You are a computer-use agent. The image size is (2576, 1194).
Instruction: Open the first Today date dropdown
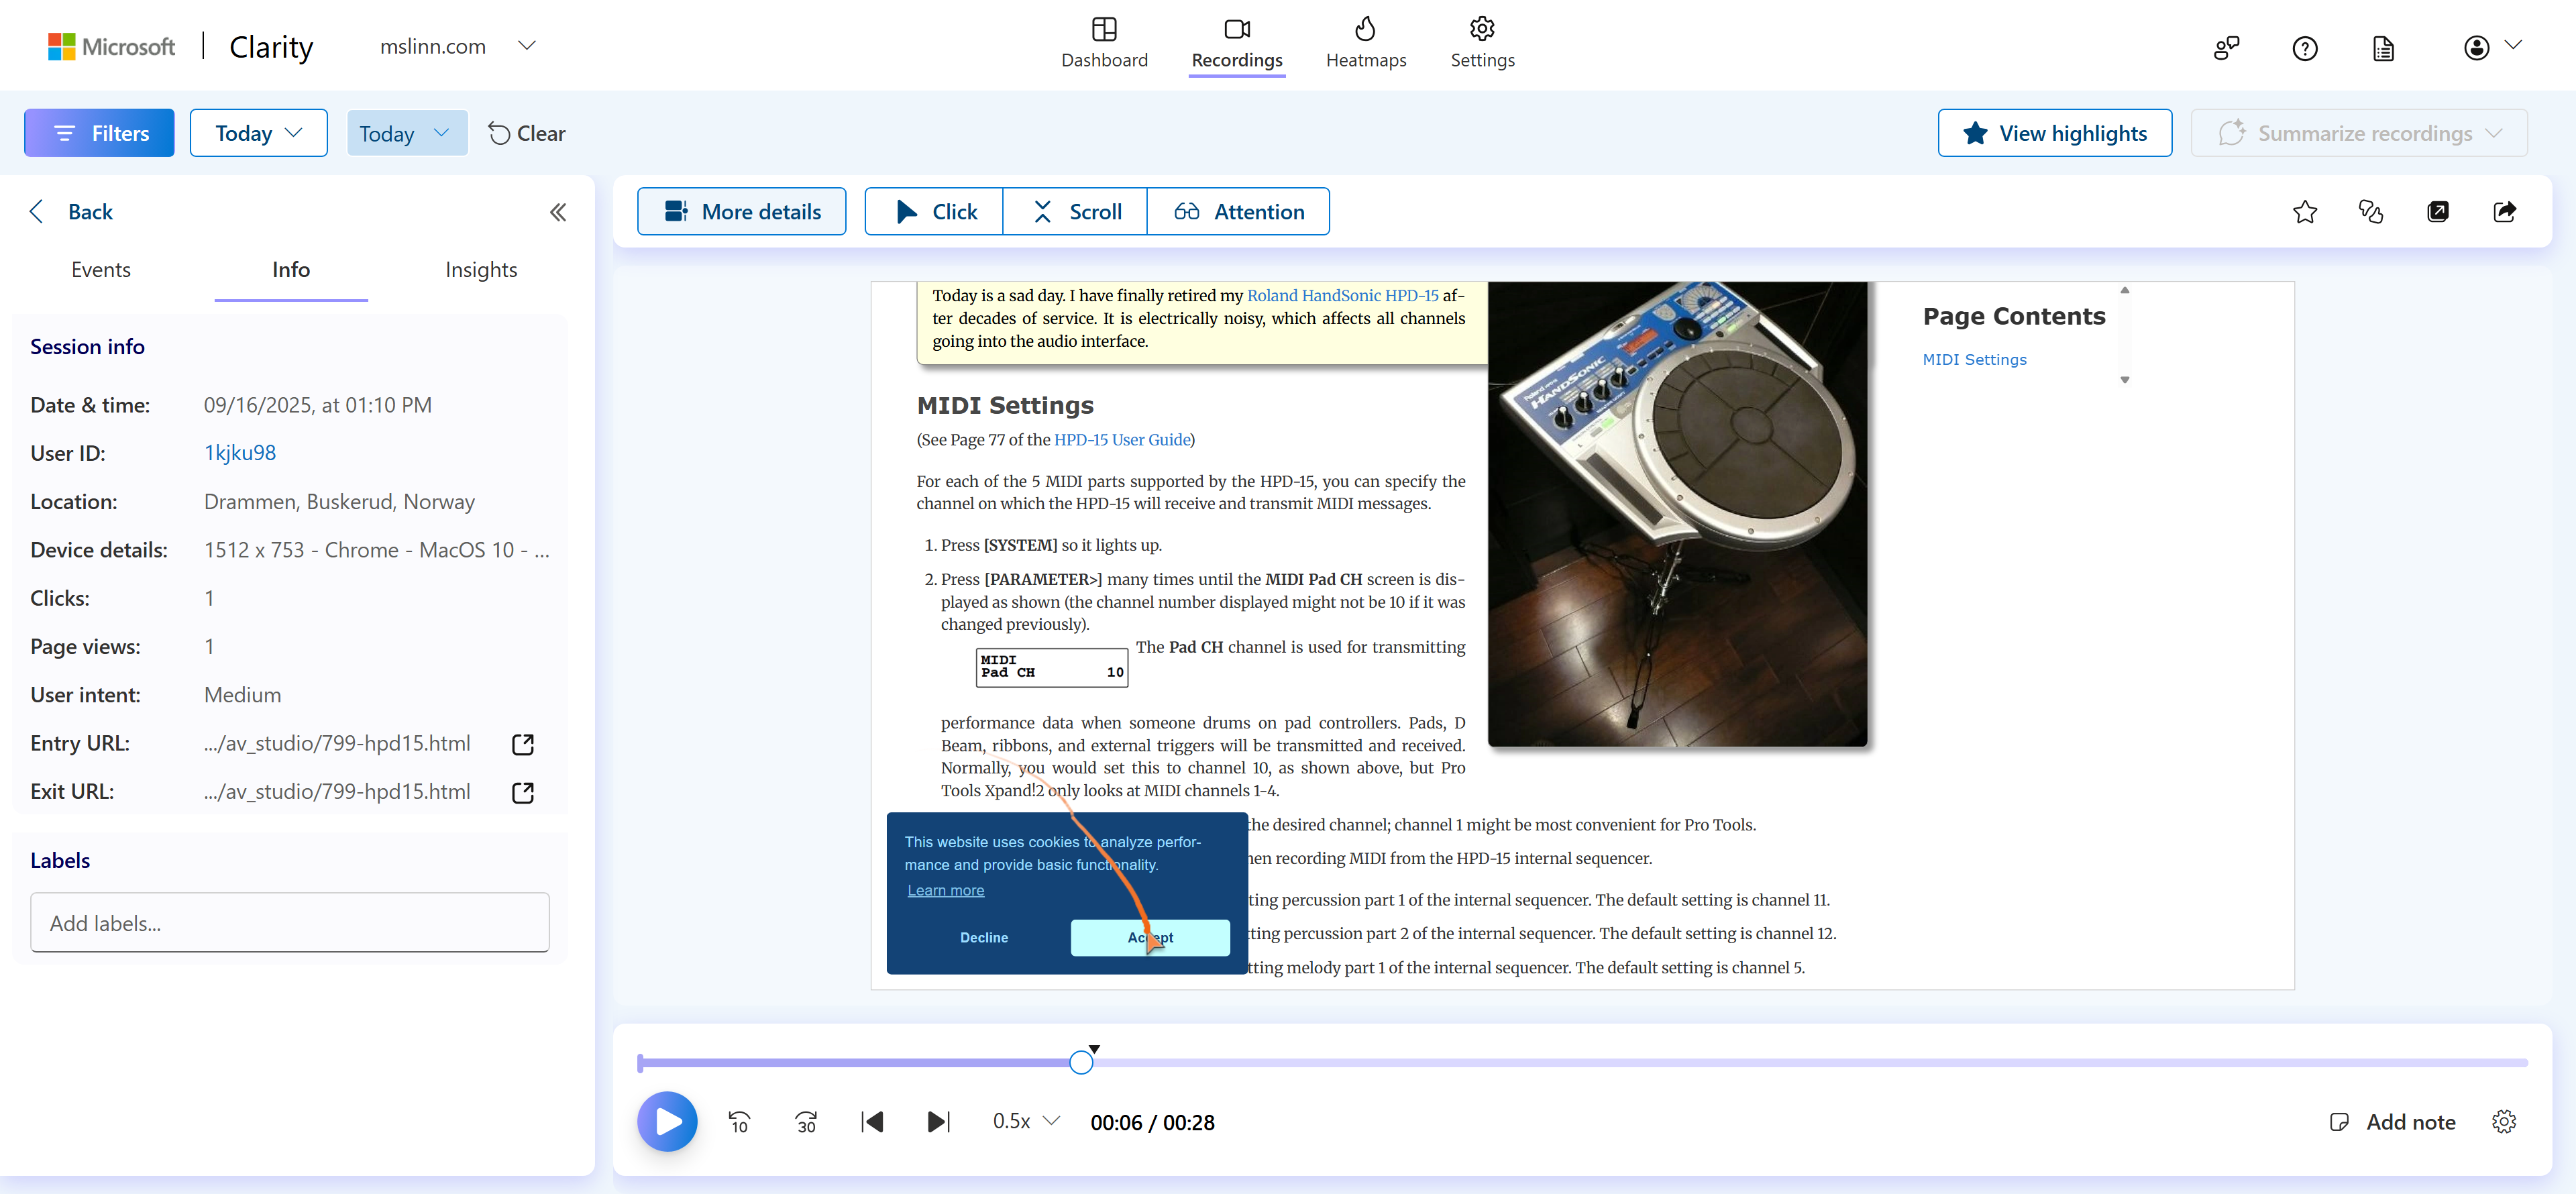pos(258,133)
